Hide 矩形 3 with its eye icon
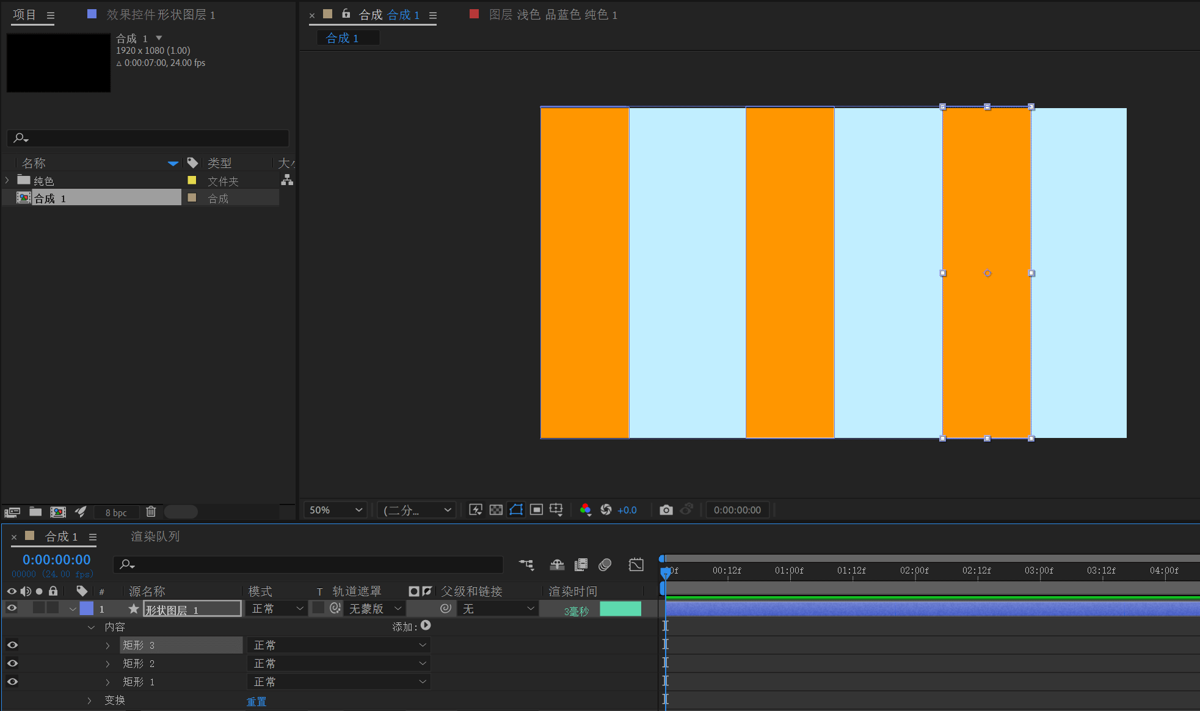This screenshot has height=711, width=1200. (12, 645)
